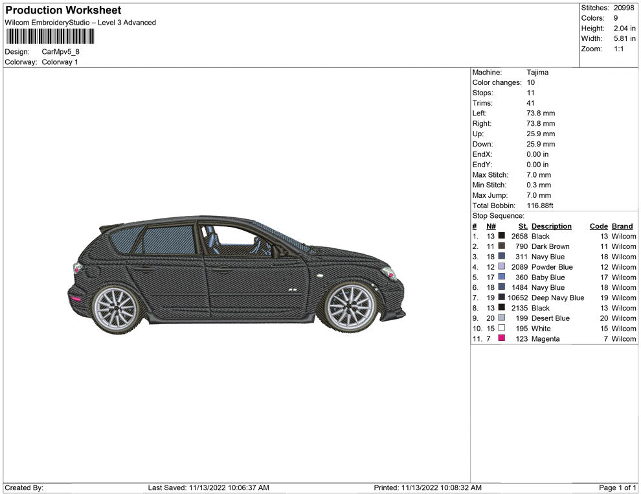Click the Tajima machine value

pyautogui.click(x=537, y=73)
